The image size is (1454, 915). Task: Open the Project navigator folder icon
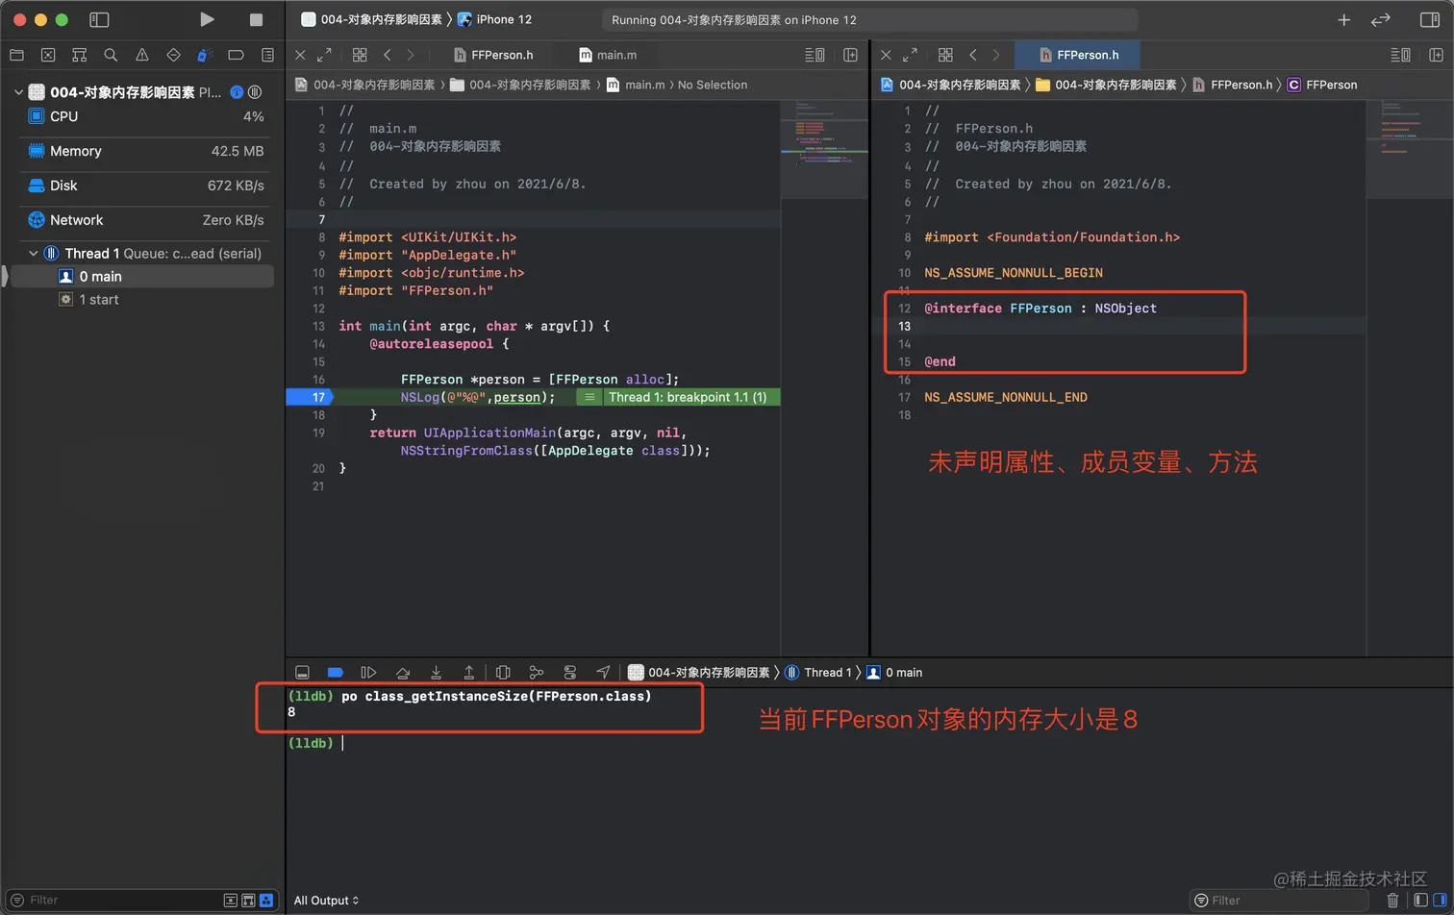tap(16, 55)
